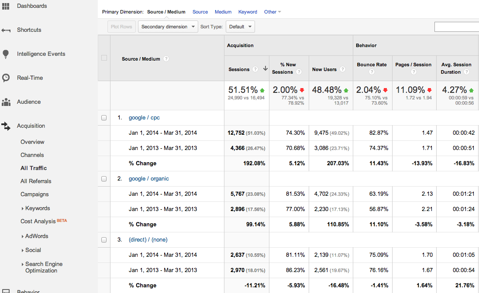Image resolution: width=479 pixels, height=293 pixels.
Task: Open the Sort Type Default dropdown
Action: [x=240, y=27]
